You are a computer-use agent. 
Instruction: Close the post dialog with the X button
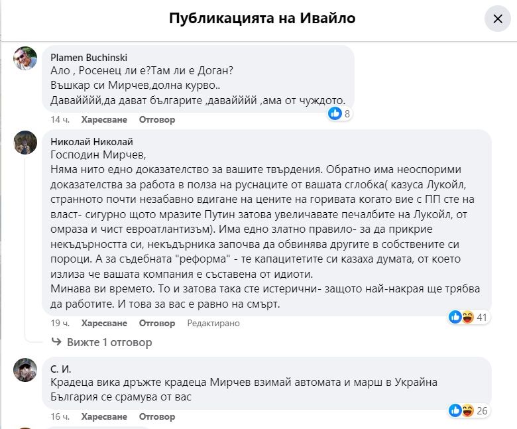tap(498, 19)
